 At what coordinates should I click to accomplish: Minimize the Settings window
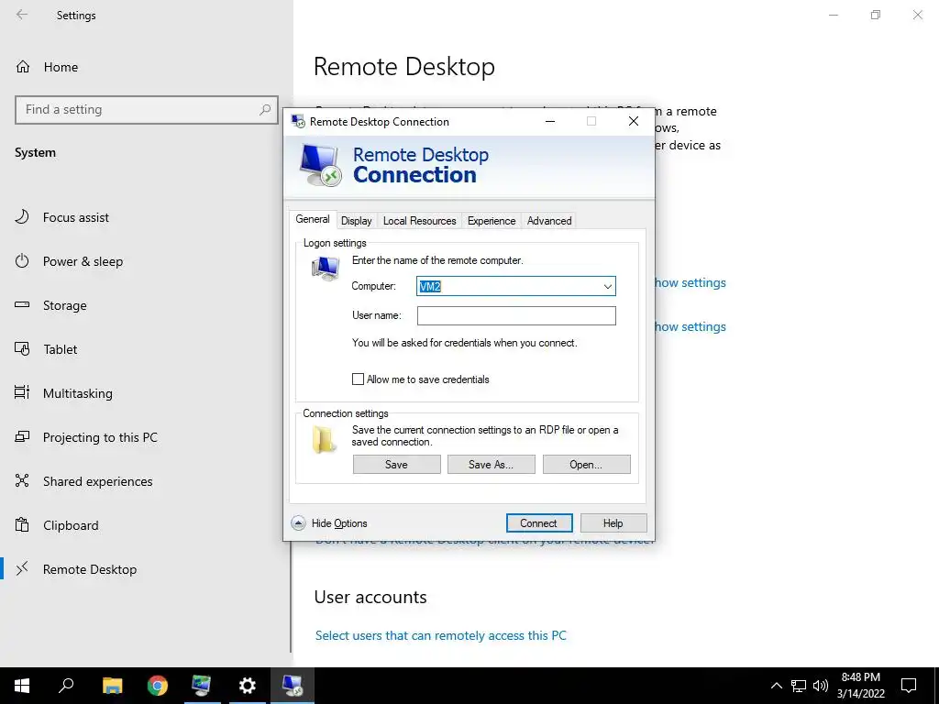[x=834, y=15]
